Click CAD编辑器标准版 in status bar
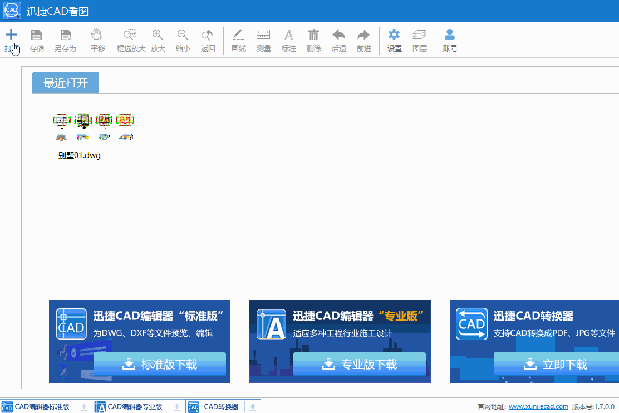The height and width of the screenshot is (413, 619). [42, 407]
